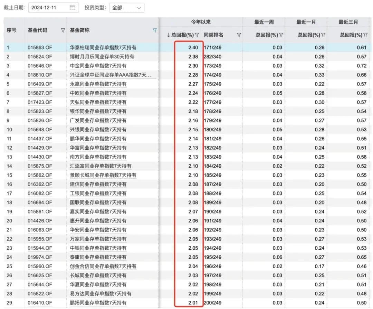The image size is (373, 309).
Task: Click the 序号 column header
Action: click(x=11, y=30)
